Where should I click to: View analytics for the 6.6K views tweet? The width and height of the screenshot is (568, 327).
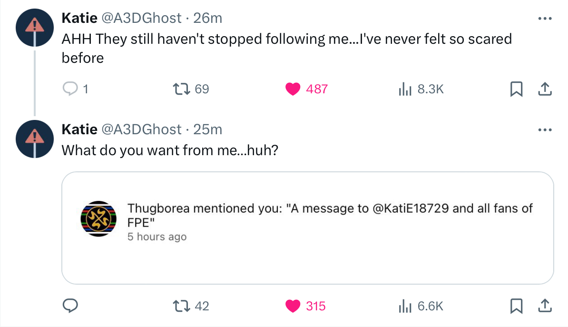[x=404, y=306]
